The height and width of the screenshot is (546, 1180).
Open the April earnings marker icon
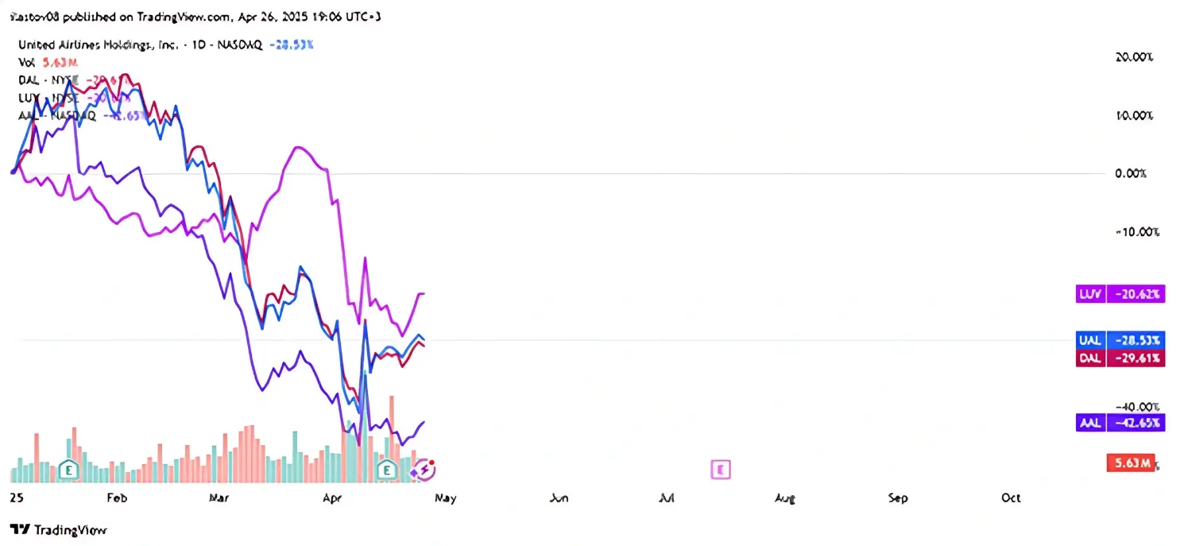pos(387,470)
